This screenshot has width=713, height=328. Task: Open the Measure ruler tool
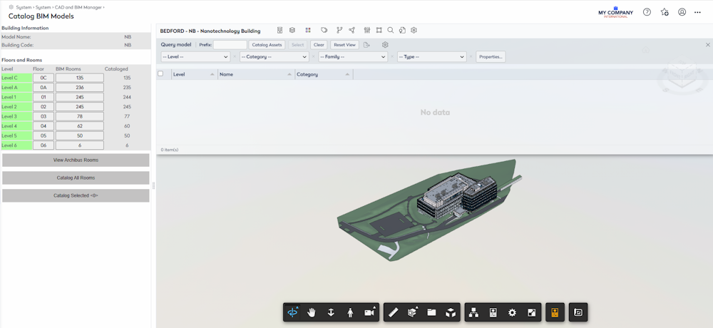(394, 312)
